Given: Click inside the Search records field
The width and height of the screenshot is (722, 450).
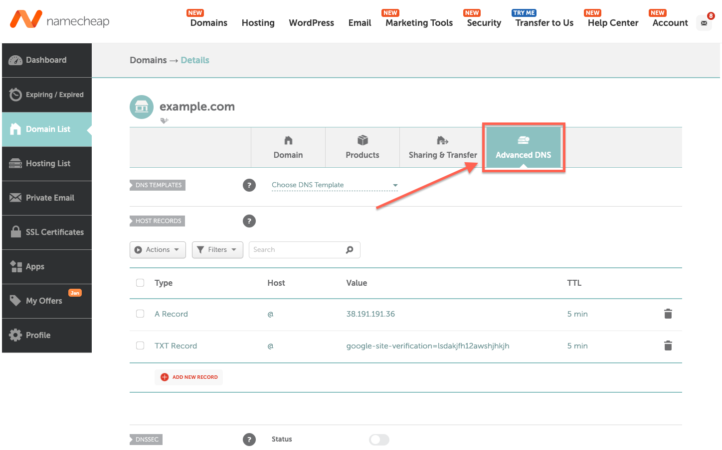Looking at the screenshot, I should (x=294, y=249).
